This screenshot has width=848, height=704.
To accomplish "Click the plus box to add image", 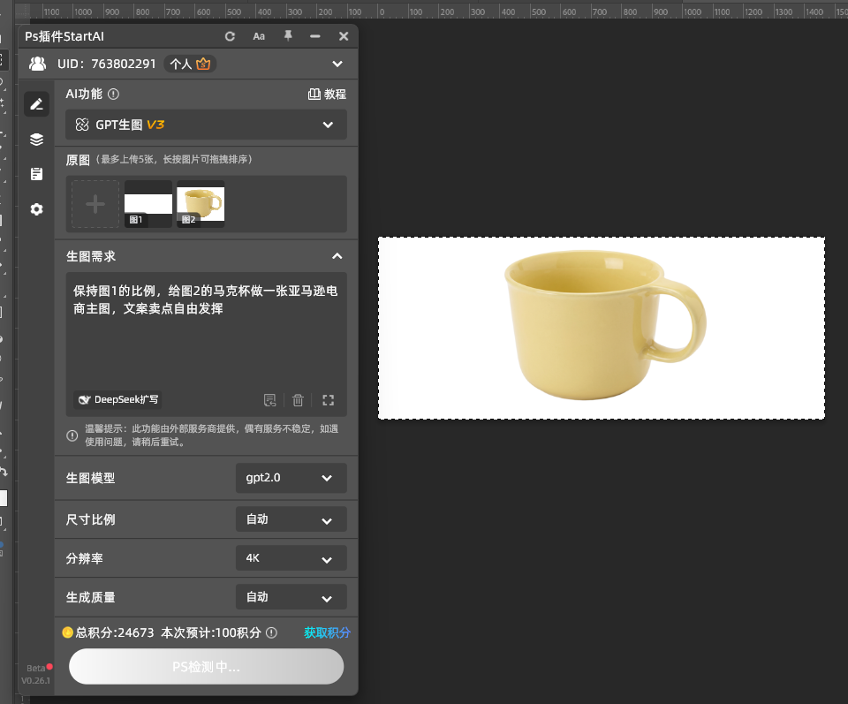I will pos(95,204).
